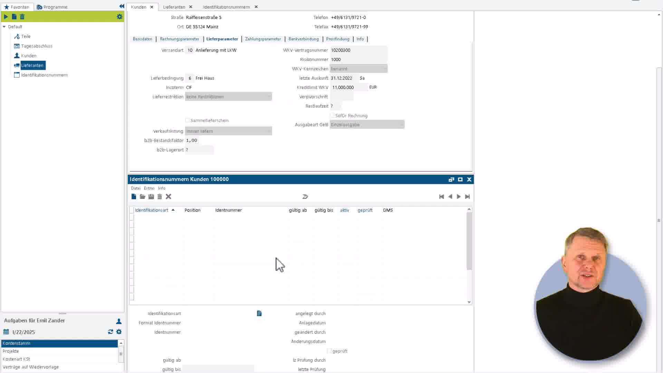Image resolution: width=663 pixels, height=373 pixels.
Task: Save record with floppy disk icon
Action: pyautogui.click(x=151, y=197)
